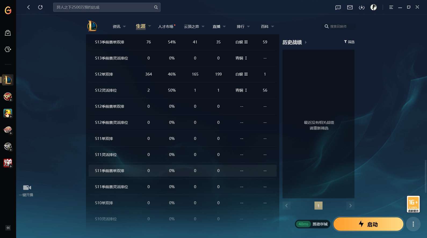Select the red emblem game icon below the yellow character
The width and height of the screenshot is (427, 238).
pos(8,130)
